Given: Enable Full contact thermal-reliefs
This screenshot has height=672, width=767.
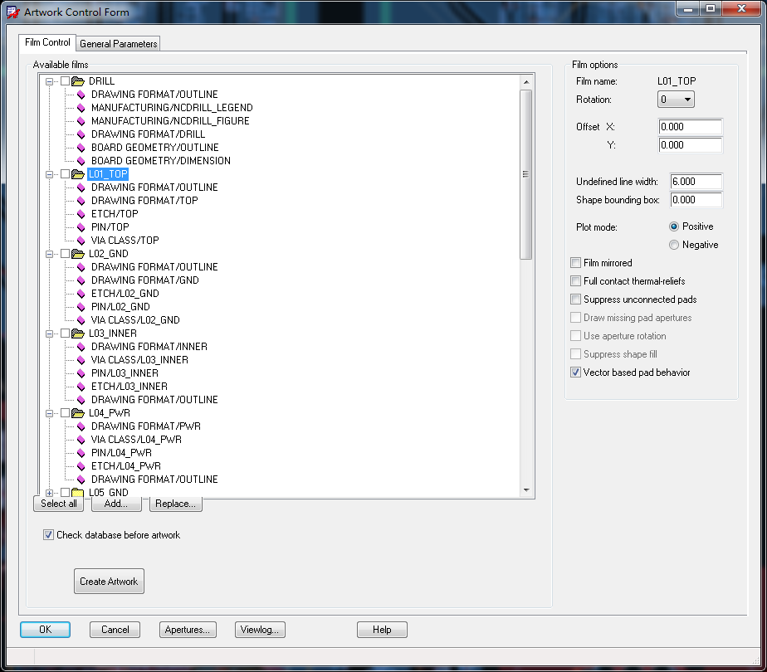Looking at the screenshot, I should [x=576, y=281].
